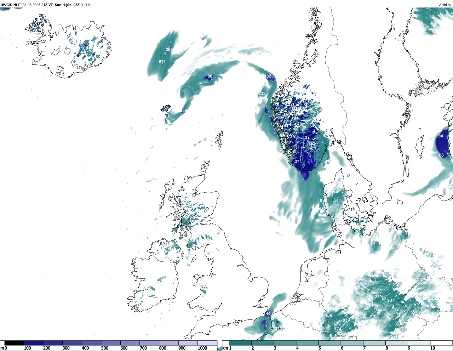Select the 1–2 km dark teal legend swatch
Viewport: 453px width, 351px height.
click(x=240, y=343)
